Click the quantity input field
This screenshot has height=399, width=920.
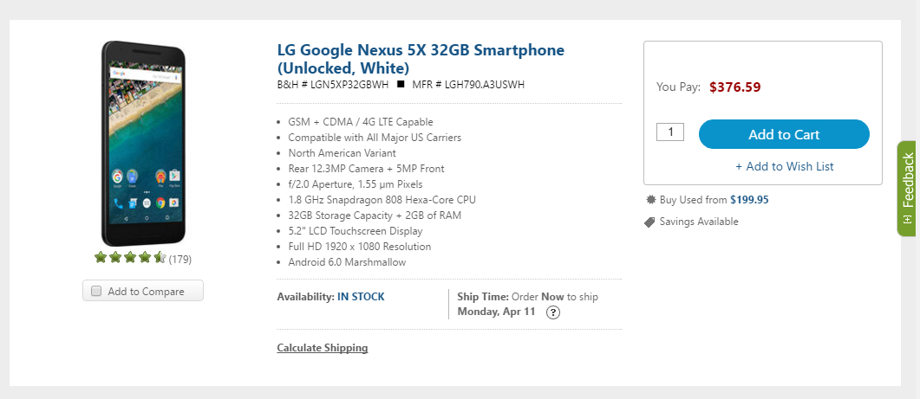[x=670, y=132]
